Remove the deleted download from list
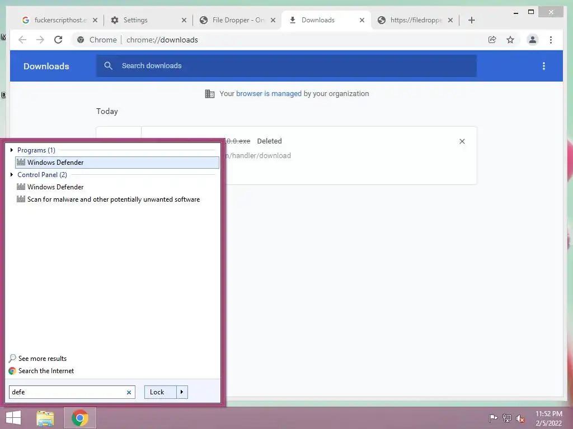The width and height of the screenshot is (573, 429). (462, 141)
